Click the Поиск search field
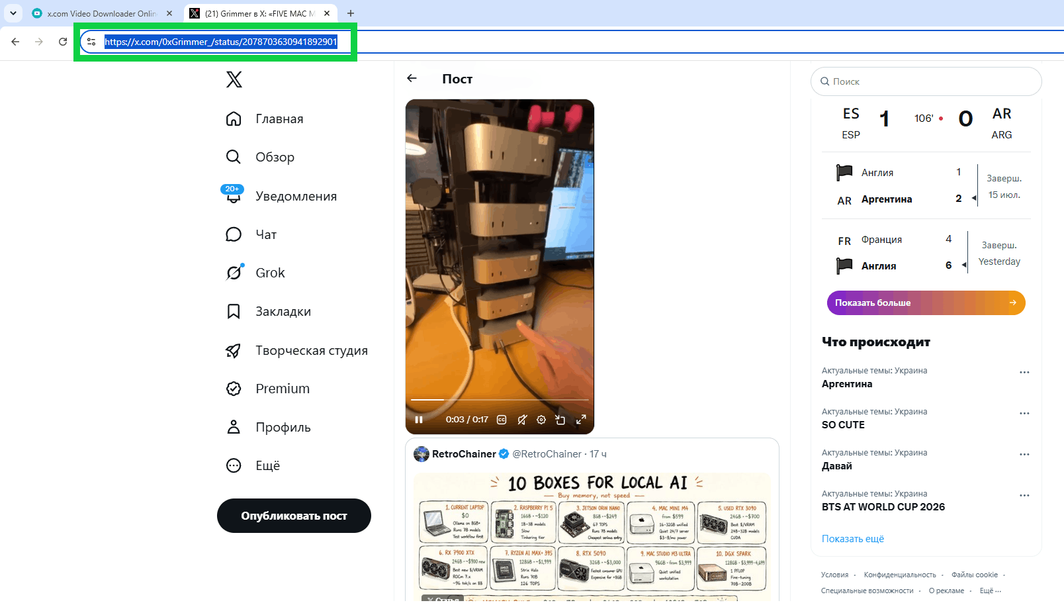The width and height of the screenshot is (1064, 615). [x=926, y=81]
